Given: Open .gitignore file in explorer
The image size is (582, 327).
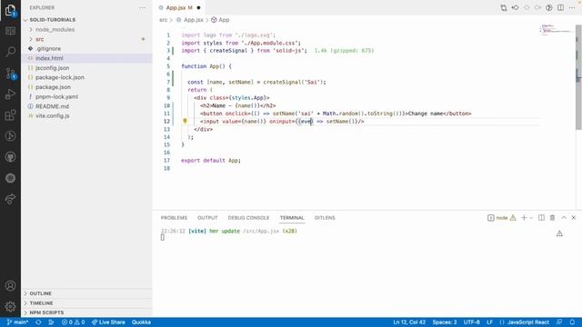Looking at the screenshot, I should coord(48,48).
